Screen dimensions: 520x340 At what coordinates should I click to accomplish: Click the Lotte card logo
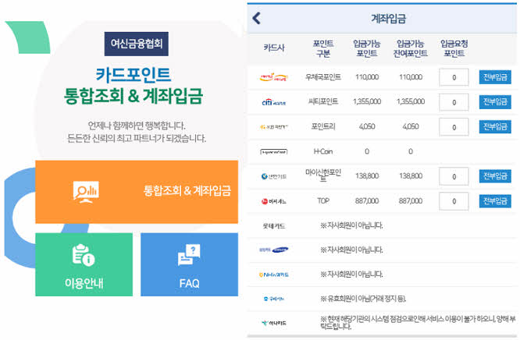pyautogui.click(x=273, y=226)
